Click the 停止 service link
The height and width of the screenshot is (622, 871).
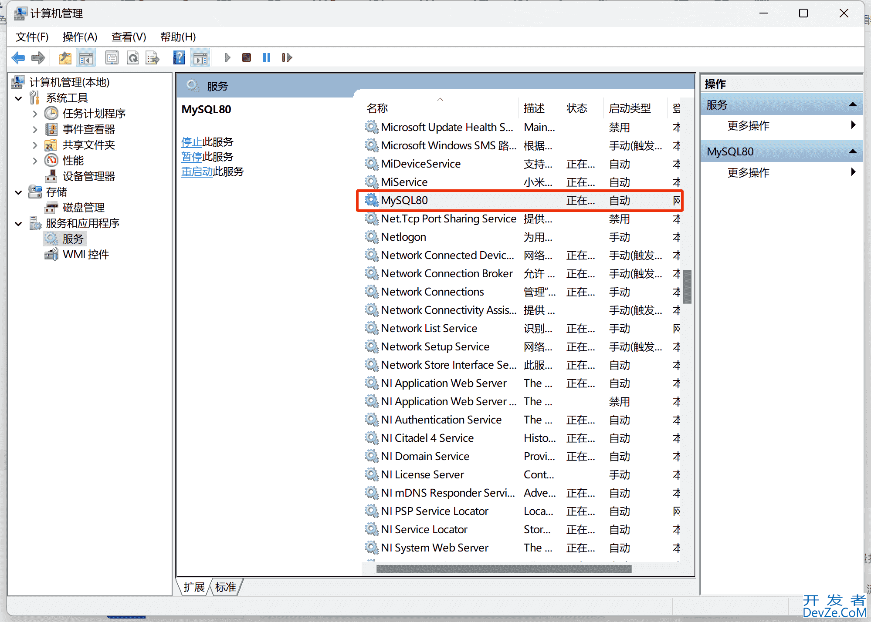[x=192, y=142]
